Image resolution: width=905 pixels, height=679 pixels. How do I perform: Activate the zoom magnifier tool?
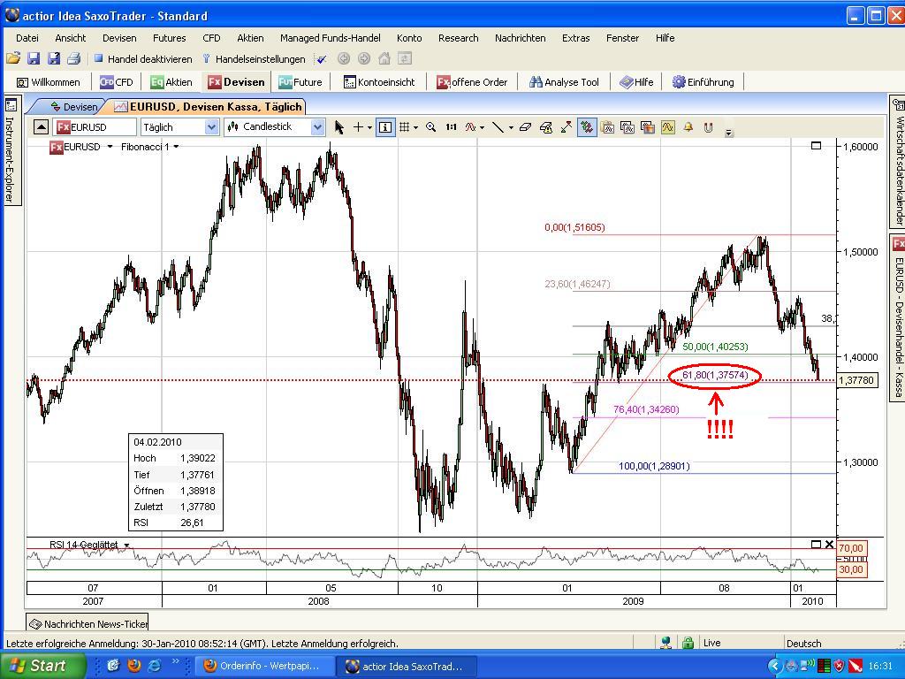pos(431,126)
